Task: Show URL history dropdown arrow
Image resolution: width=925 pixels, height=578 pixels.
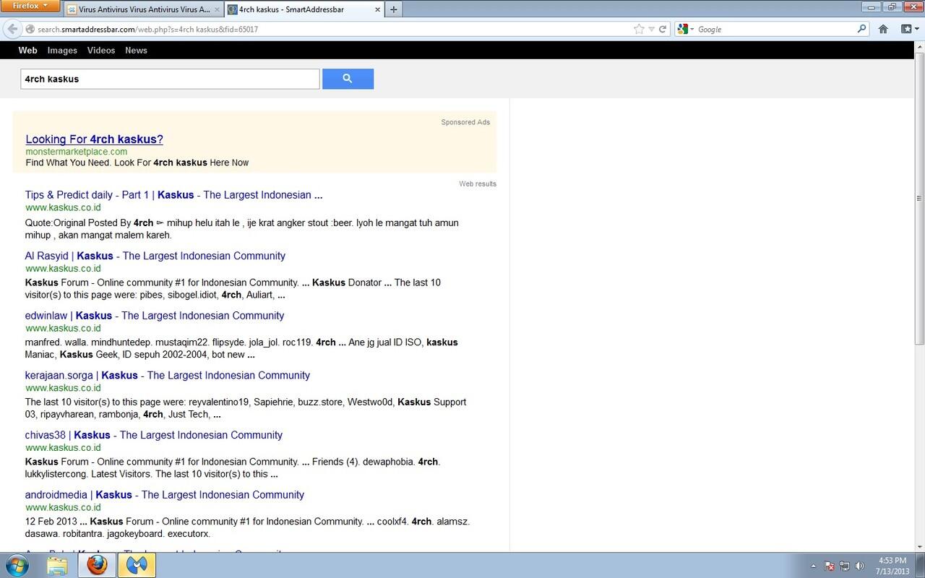Action: tap(652, 30)
